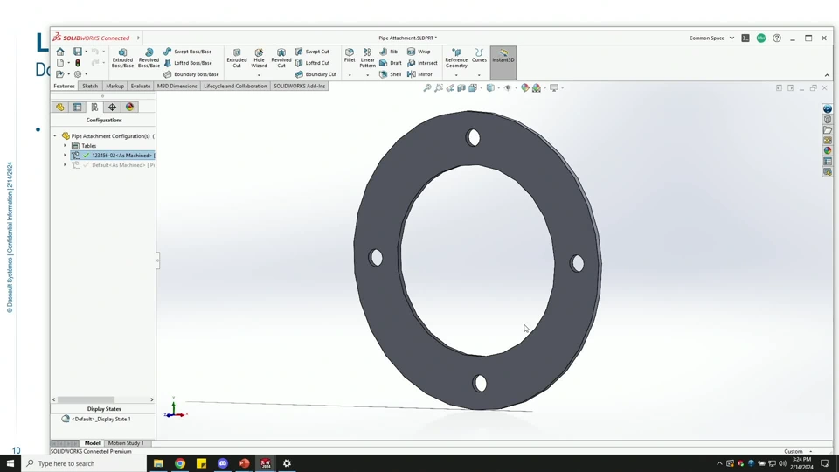Click the Revolved Cut tool

[x=281, y=58]
